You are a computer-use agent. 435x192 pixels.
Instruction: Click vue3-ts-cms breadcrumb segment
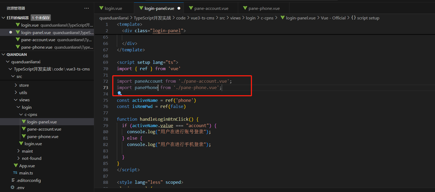point(202,18)
